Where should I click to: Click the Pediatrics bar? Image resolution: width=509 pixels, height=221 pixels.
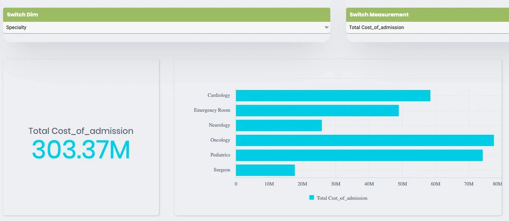click(359, 155)
